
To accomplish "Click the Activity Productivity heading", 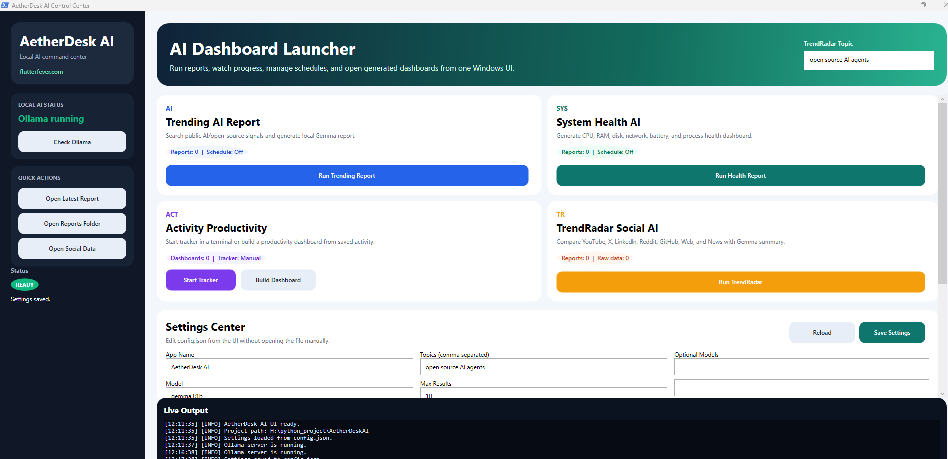I will click(216, 228).
